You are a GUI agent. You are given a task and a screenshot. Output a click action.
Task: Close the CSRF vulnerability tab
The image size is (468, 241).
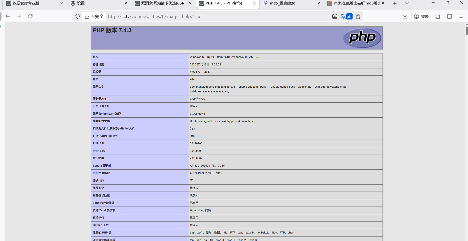(190, 3)
